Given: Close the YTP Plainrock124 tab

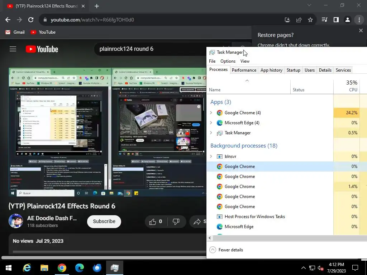Looking at the screenshot, I should [x=83, y=6].
